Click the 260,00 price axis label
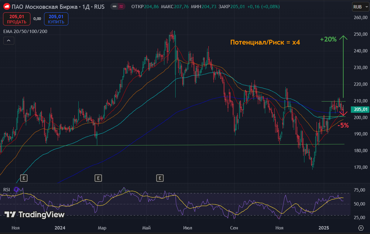 pos(361,18)
